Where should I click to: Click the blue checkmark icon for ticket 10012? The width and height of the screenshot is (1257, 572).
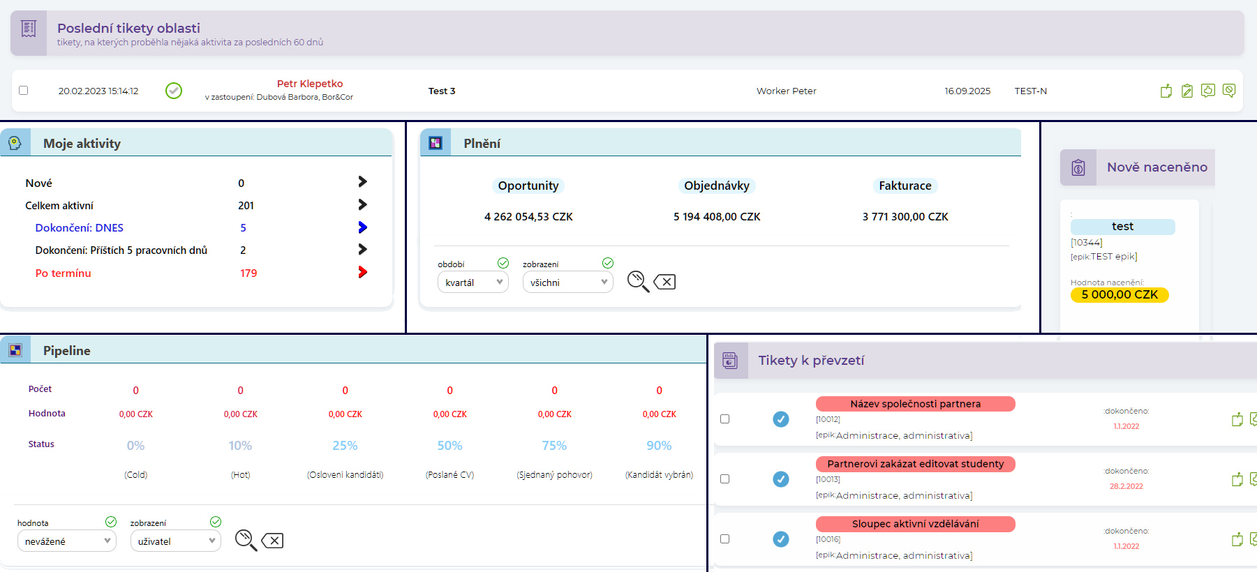(x=781, y=419)
